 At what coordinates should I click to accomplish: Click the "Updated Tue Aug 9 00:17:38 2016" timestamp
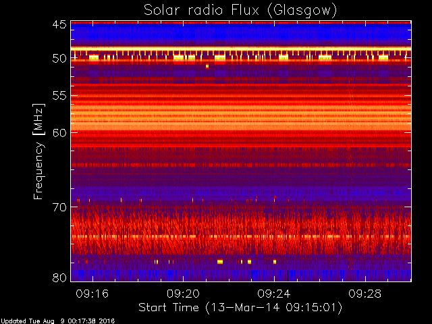[57, 321]
